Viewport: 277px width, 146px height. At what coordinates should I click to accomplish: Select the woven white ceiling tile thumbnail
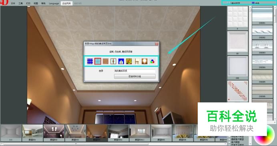point(238,17)
